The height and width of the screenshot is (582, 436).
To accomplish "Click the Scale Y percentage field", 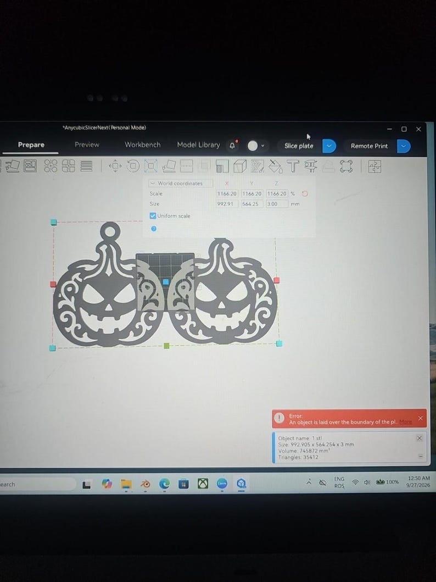I will [x=251, y=194].
